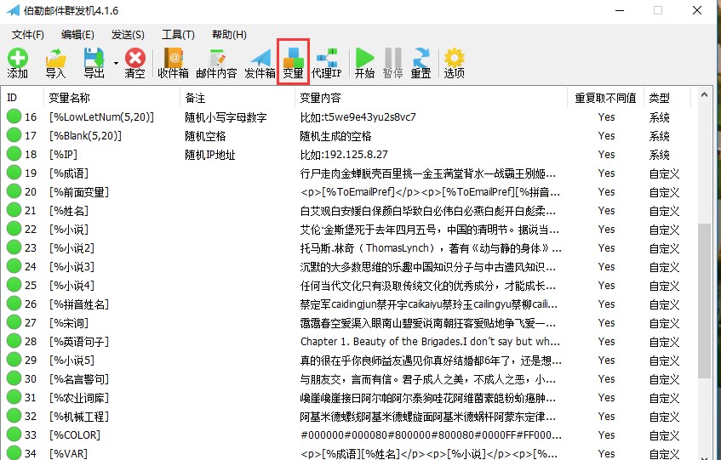Click the 比如:192.125.8.27 content cell
The width and height of the screenshot is (721, 460).
tap(344, 154)
